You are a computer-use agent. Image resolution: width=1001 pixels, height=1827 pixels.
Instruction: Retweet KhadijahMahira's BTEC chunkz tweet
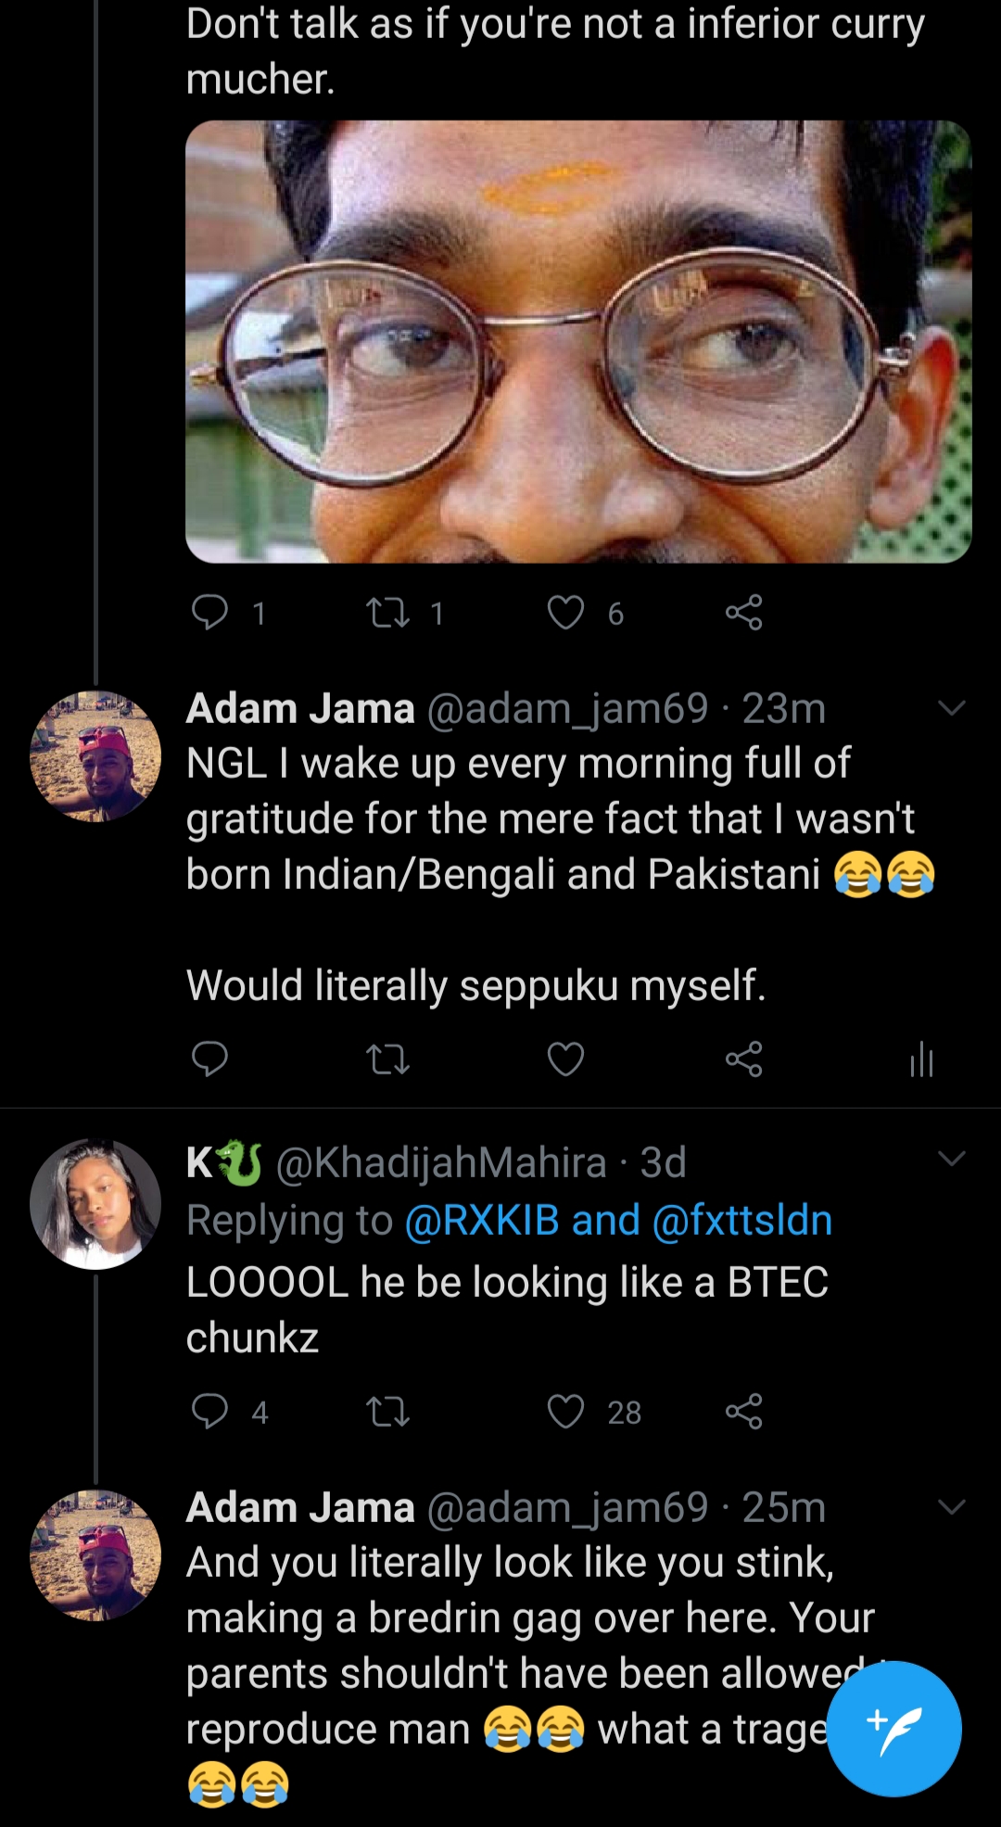point(388,1412)
